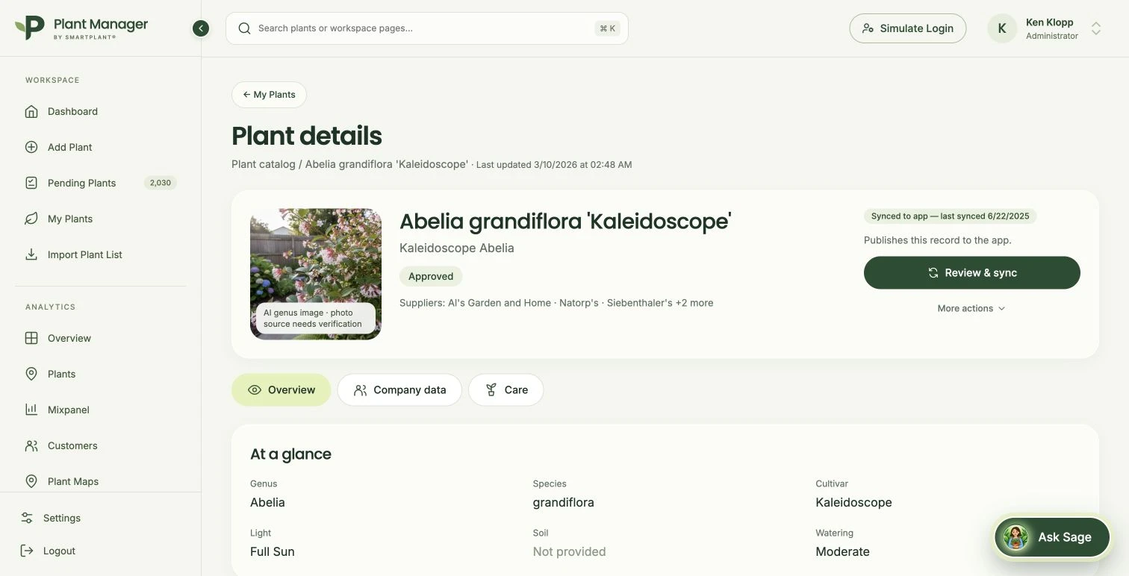Click the Plants pin icon in Analytics
1129x576 pixels.
(31, 374)
